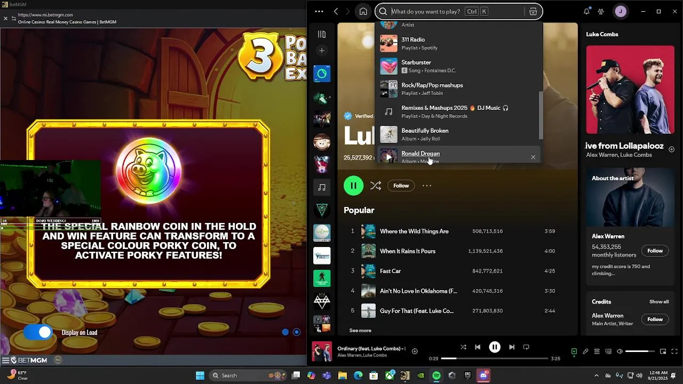683x384 pixels.
Task: Open the Friend Activity icon
Action: click(x=601, y=11)
